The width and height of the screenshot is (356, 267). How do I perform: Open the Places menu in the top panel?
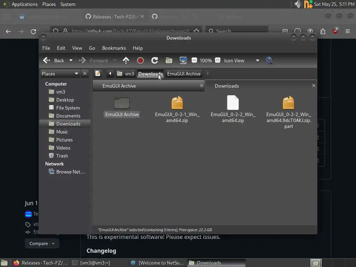[49, 4]
